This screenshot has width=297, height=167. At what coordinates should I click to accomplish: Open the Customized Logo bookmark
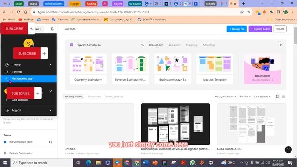[x=119, y=19]
